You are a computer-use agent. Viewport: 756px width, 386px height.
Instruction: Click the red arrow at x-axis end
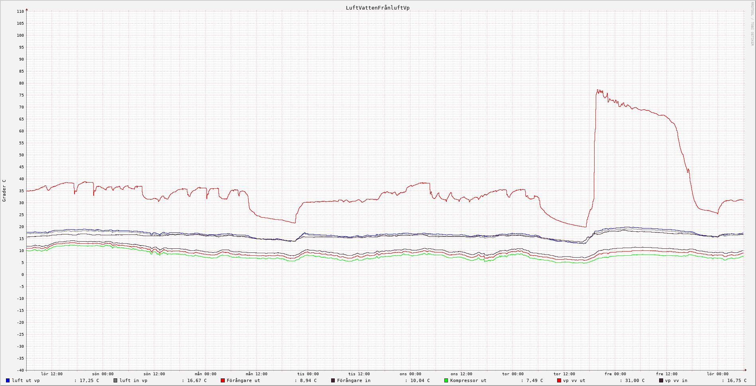[x=745, y=370]
